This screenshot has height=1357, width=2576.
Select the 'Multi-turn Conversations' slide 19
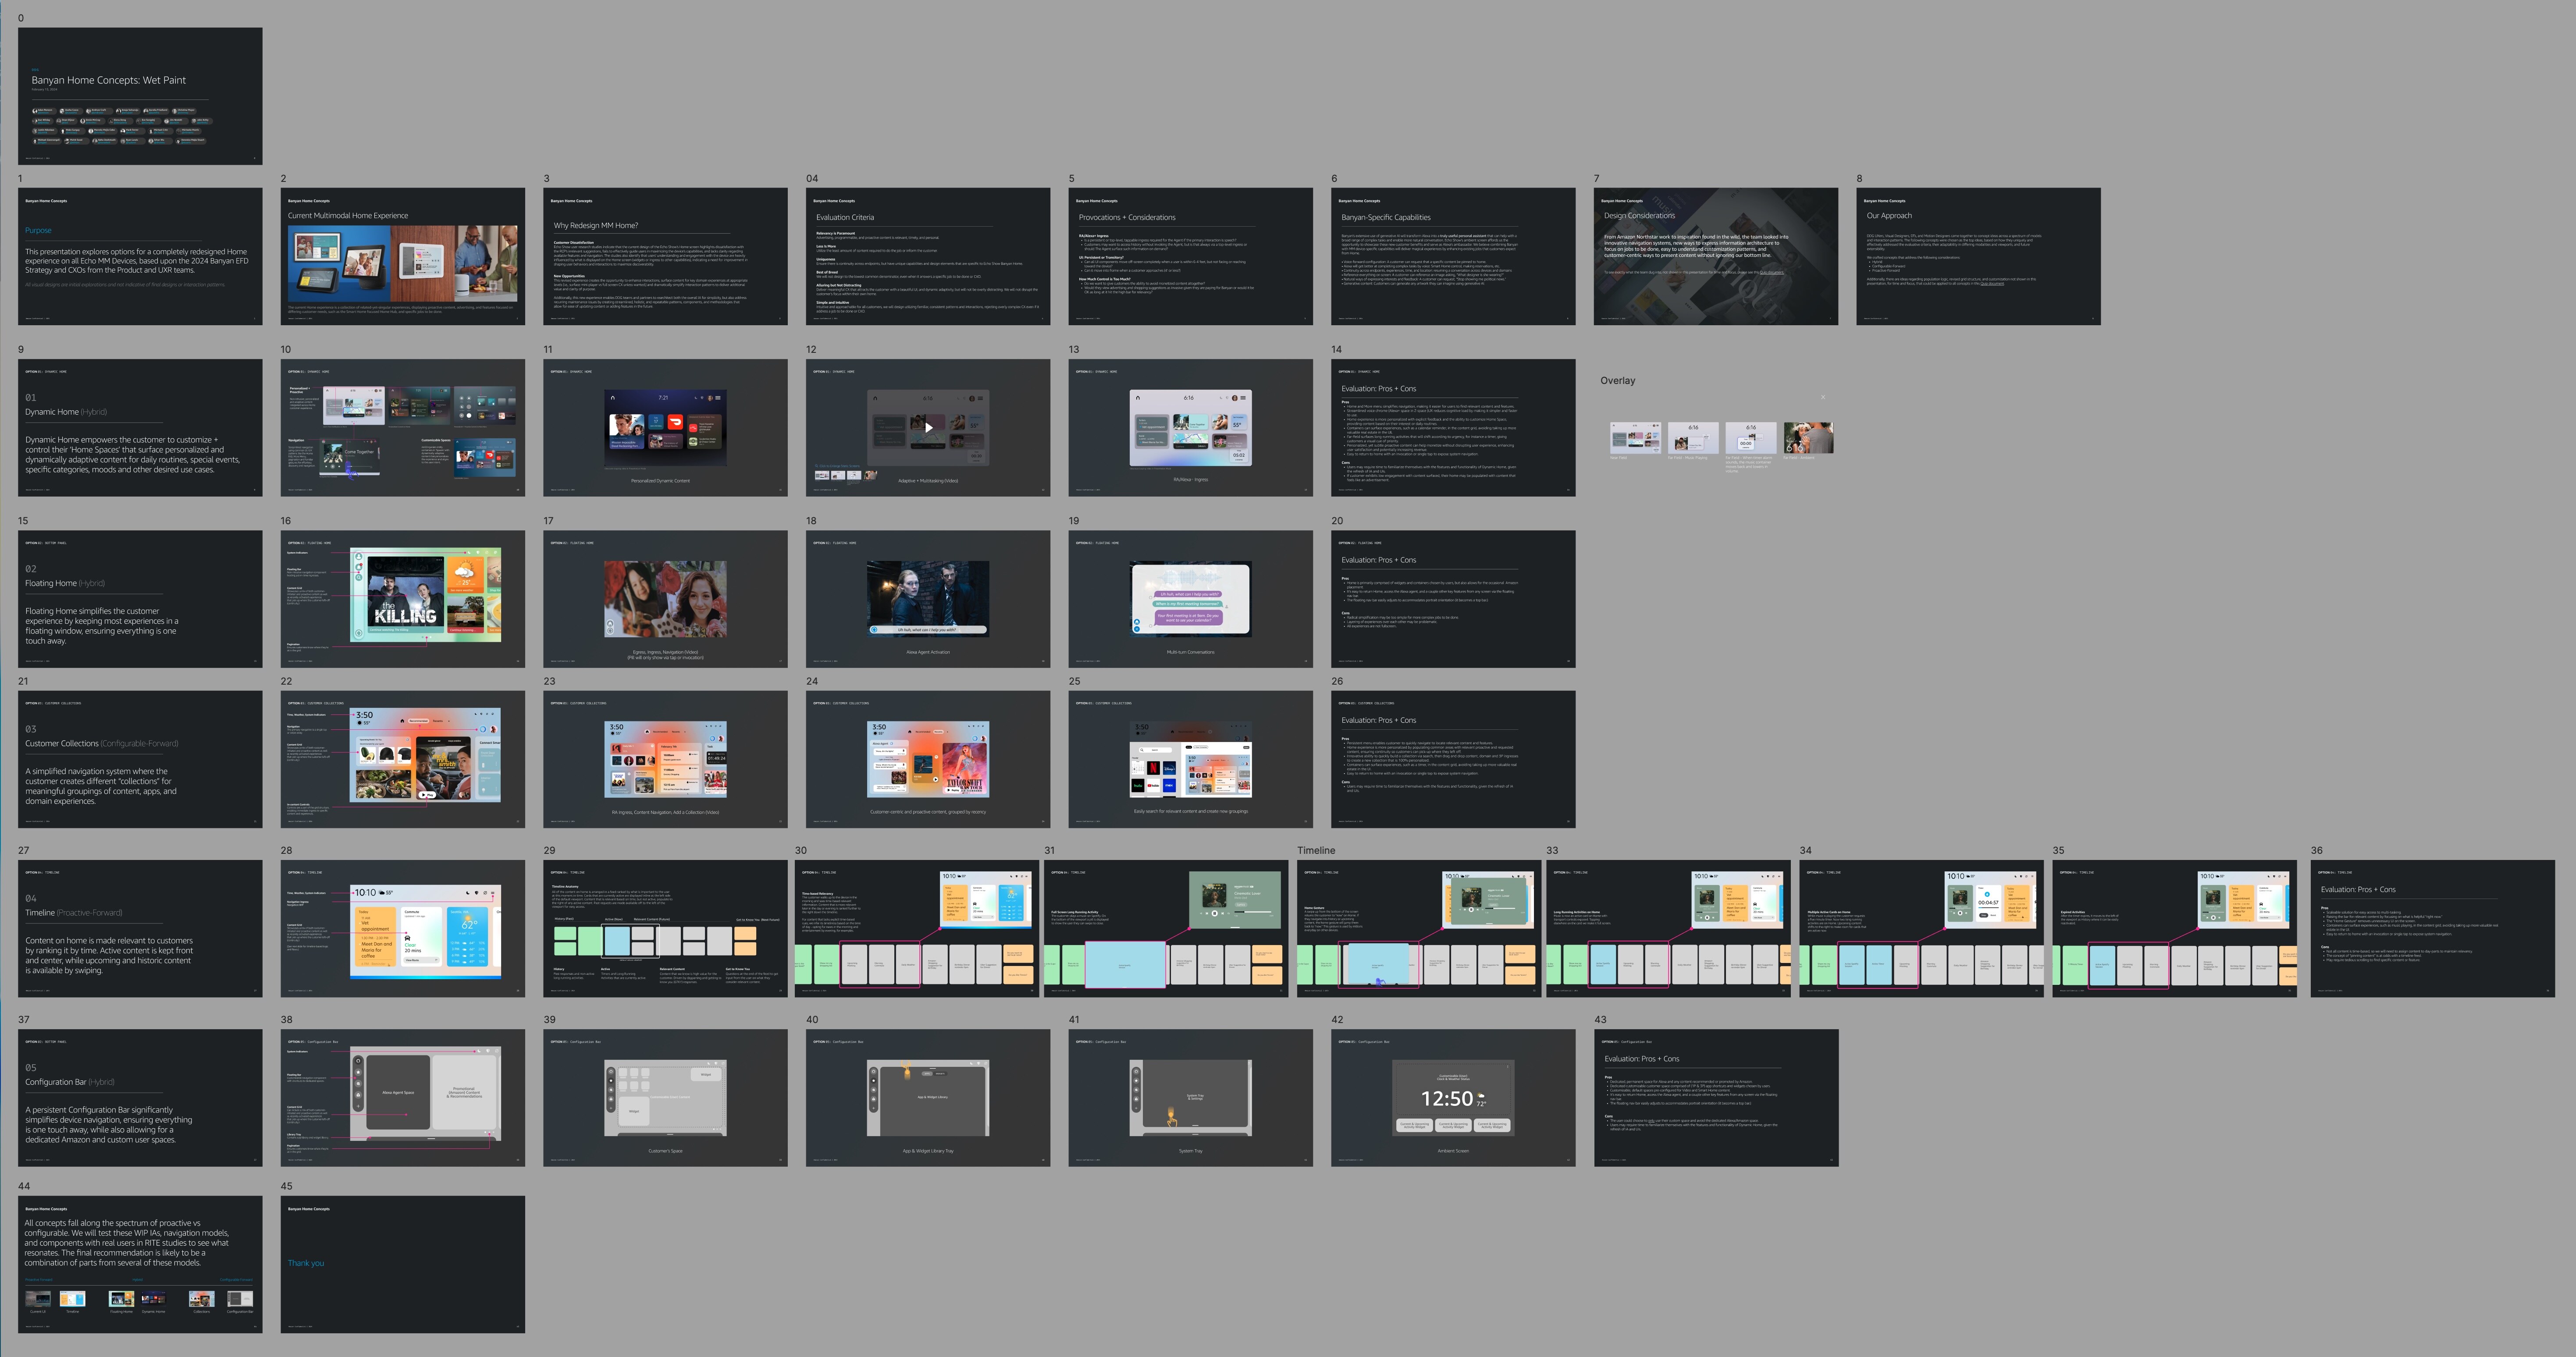point(1191,599)
